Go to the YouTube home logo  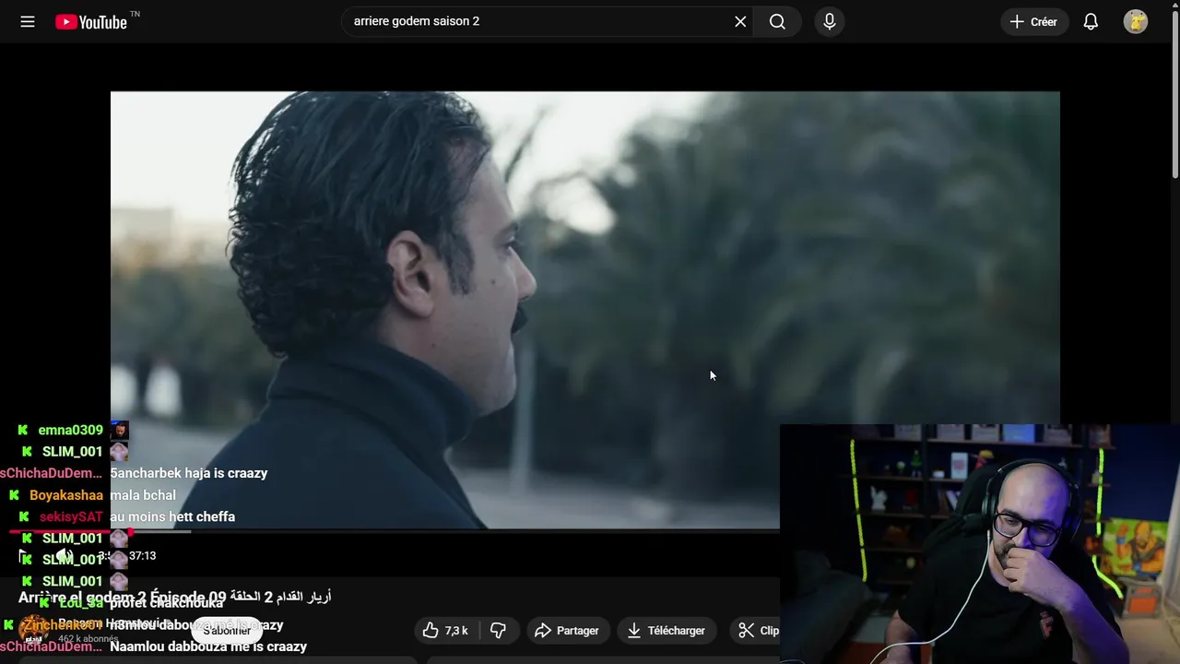pyautogui.click(x=91, y=22)
